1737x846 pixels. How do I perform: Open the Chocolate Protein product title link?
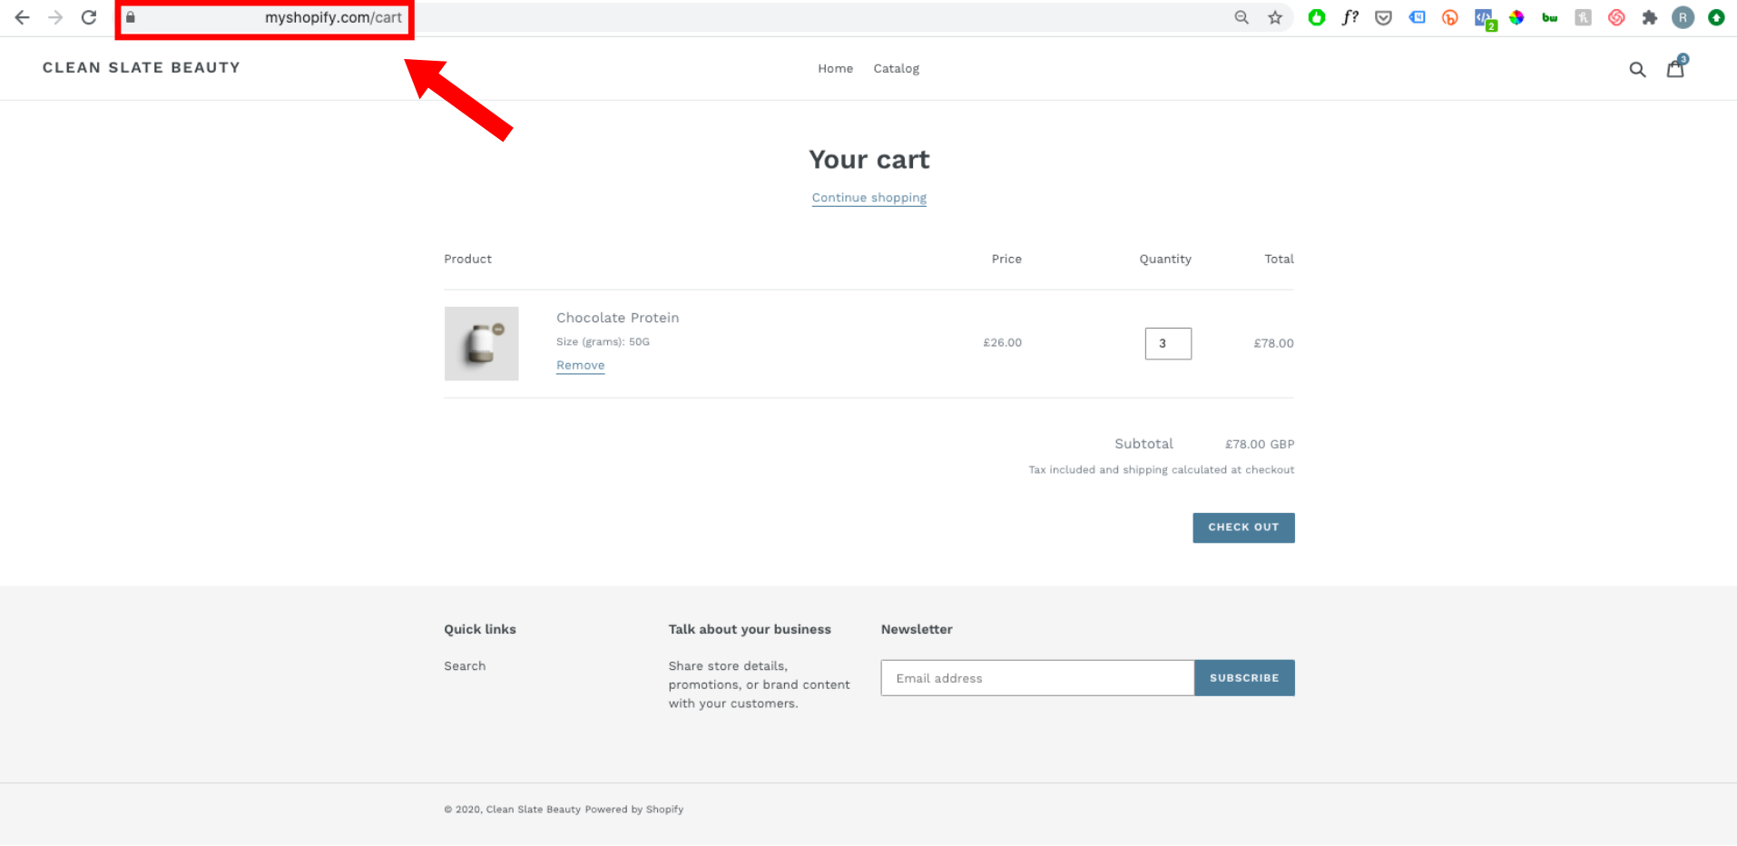618,318
